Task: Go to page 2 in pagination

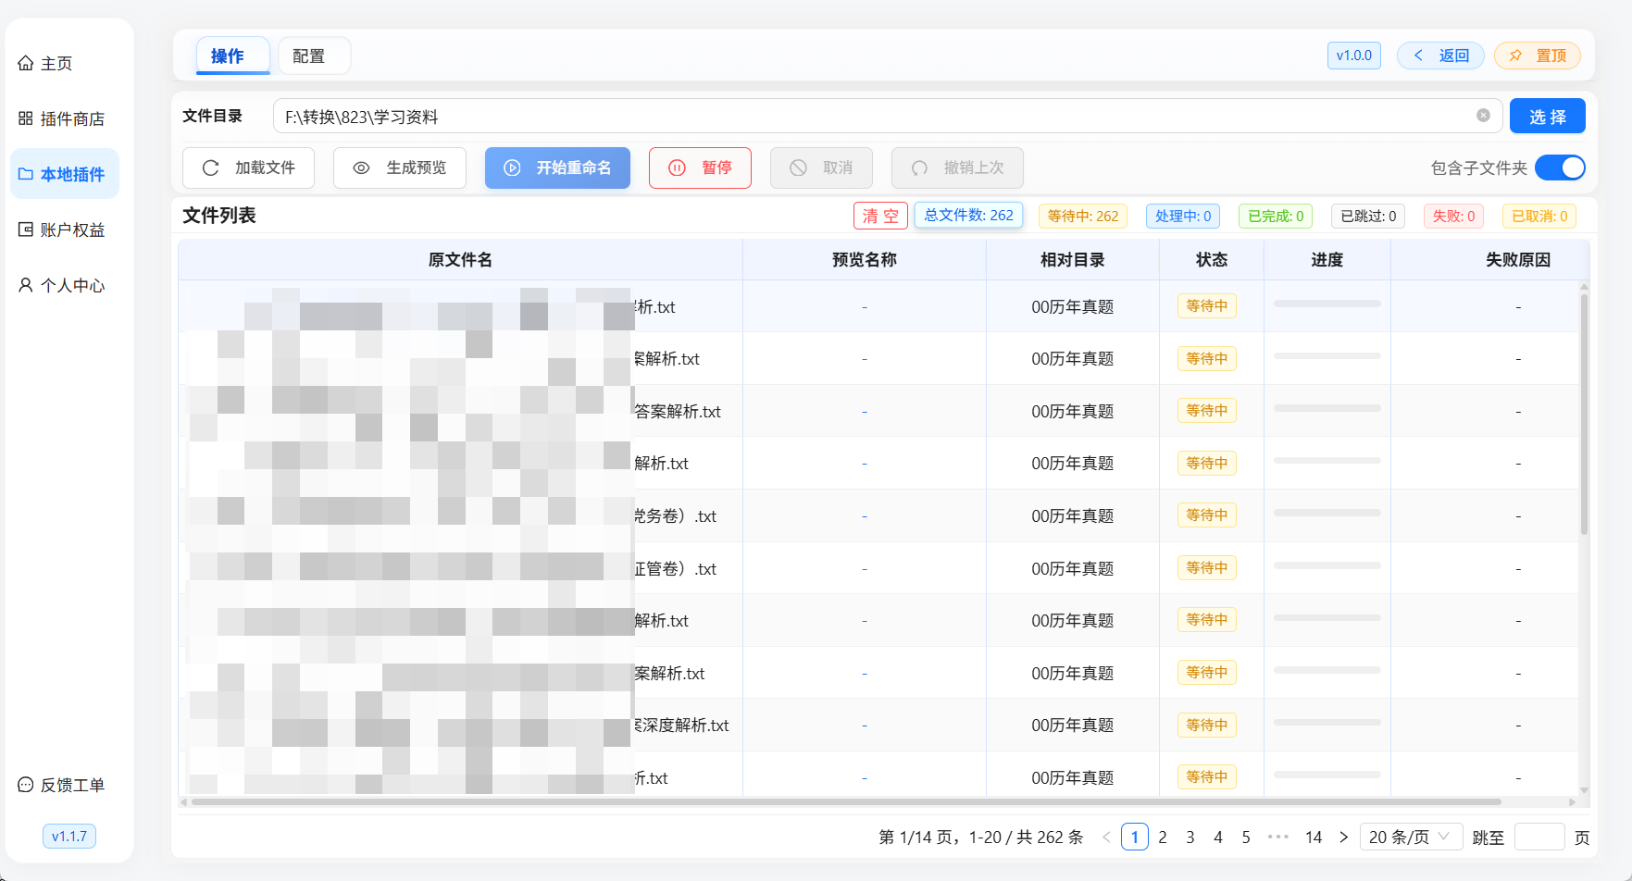Action: [1163, 837]
